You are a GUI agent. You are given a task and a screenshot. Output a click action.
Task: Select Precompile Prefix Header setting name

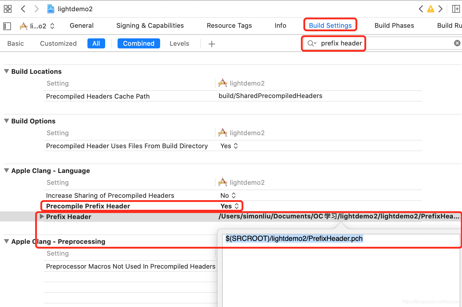(88, 206)
